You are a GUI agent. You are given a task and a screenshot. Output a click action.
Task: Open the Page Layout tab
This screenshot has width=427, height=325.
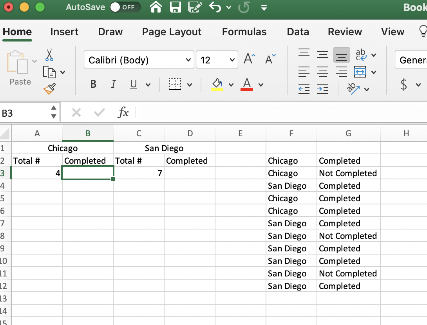point(172,32)
